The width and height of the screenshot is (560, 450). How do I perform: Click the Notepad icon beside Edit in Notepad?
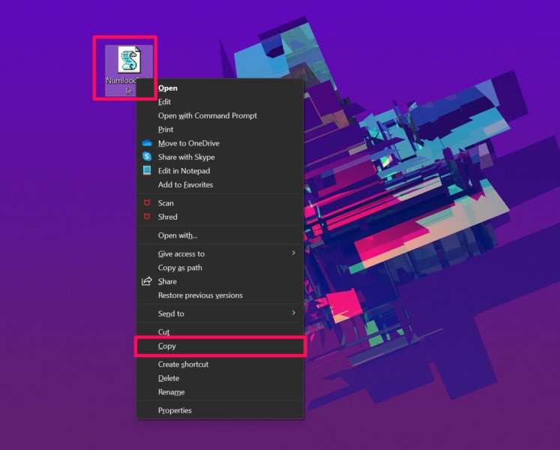coord(147,171)
